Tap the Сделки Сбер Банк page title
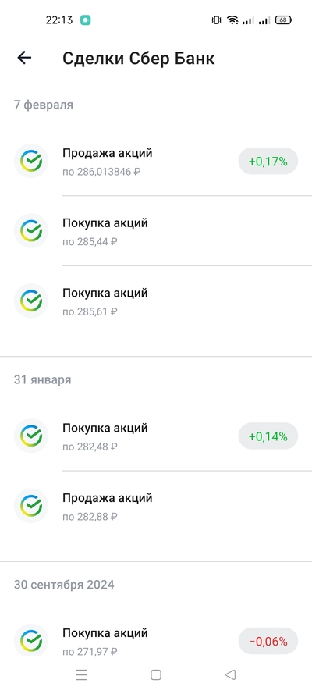Viewport: 312px width, 694px height. pos(138,59)
